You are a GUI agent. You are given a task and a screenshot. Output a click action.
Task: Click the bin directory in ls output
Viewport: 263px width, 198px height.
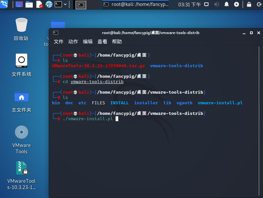click(56, 103)
